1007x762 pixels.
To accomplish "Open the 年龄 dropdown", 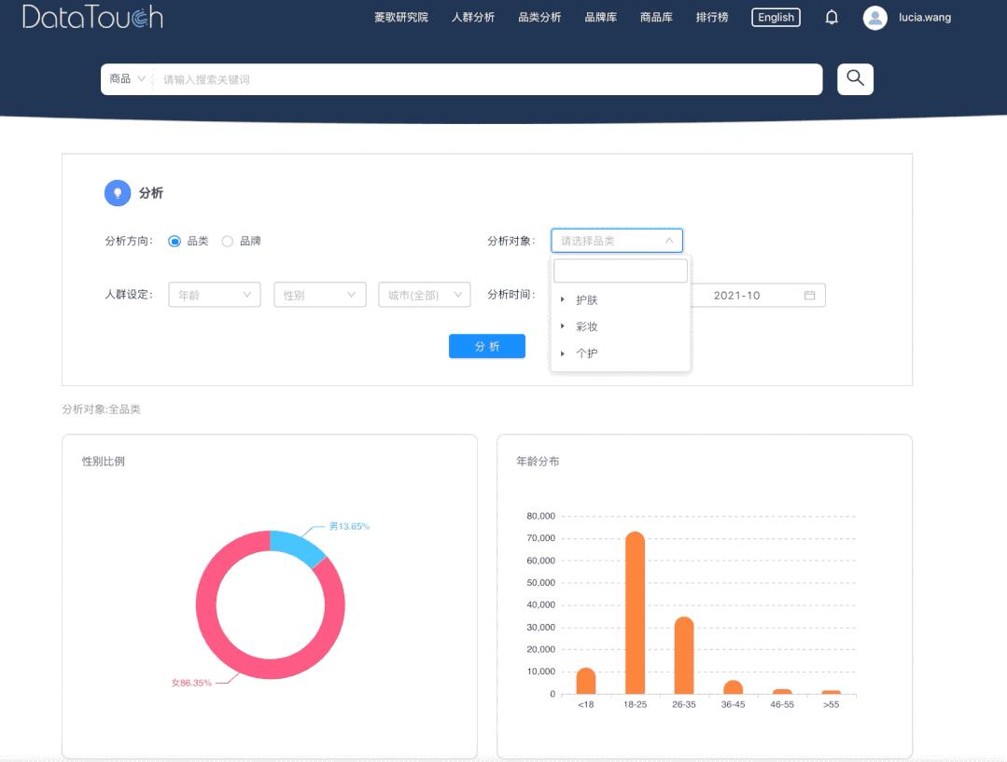I will tap(214, 295).
